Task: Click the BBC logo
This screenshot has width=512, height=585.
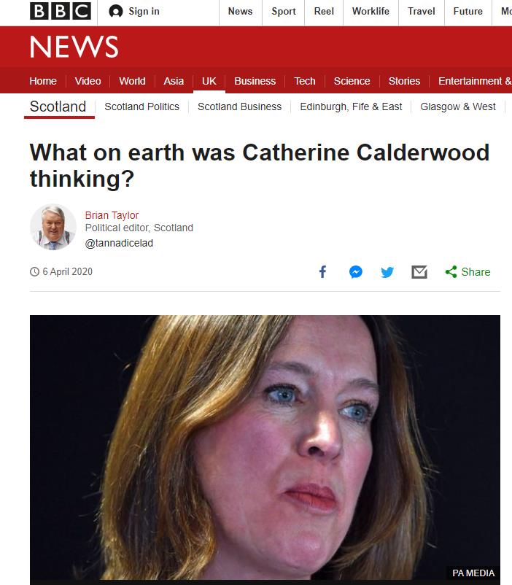Action: tap(61, 11)
